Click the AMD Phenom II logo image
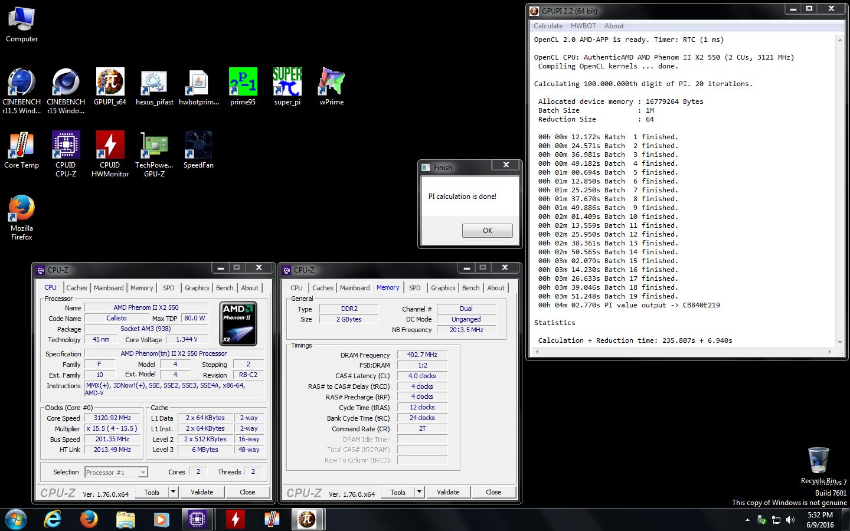850x531 pixels. click(x=238, y=323)
